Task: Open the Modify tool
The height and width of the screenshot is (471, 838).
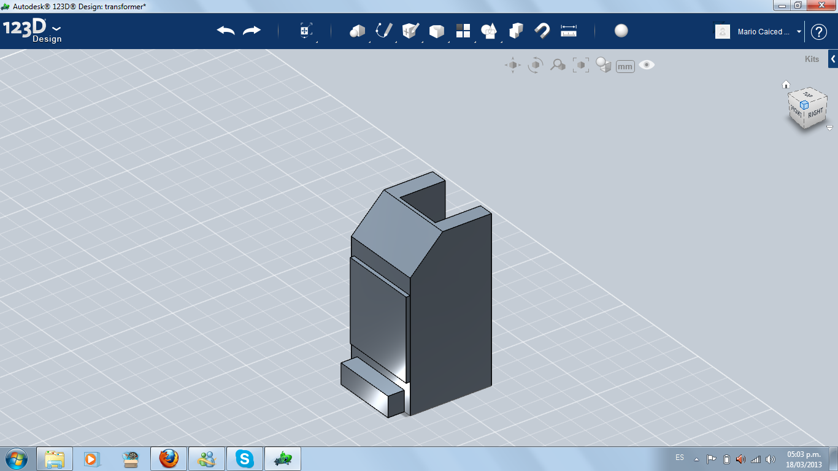Action: 436,31
